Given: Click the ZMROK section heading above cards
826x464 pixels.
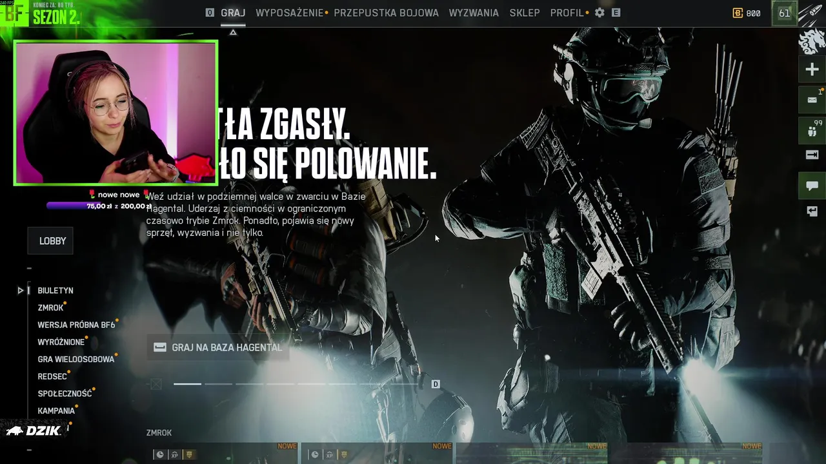Looking at the screenshot, I should (x=159, y=433).
